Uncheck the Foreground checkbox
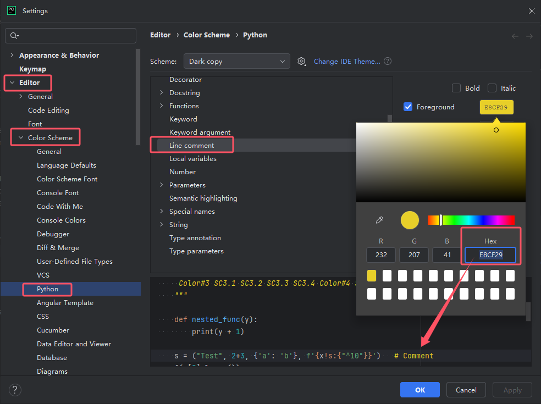Screen dimensions: 541x404 click(408, 107)
